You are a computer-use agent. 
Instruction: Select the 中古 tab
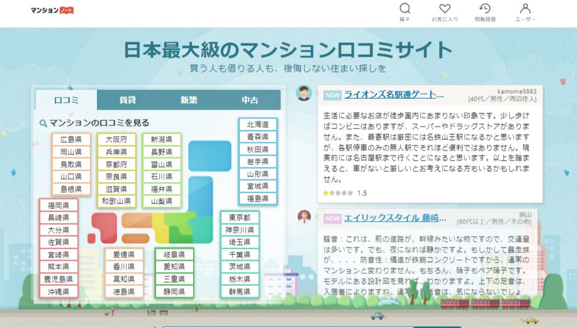tap(250, 100)
